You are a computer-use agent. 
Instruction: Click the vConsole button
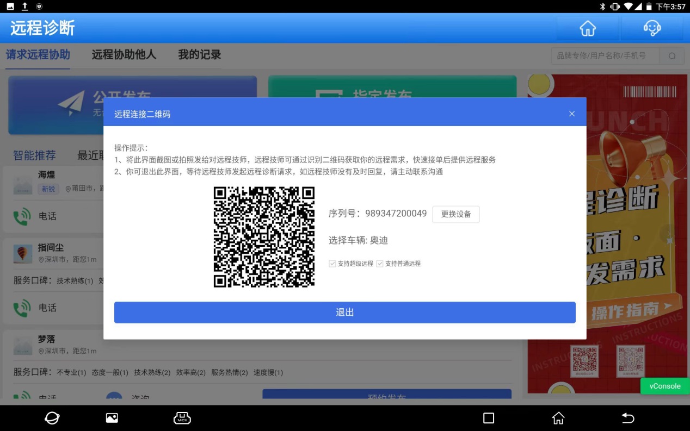coord(665,386)
